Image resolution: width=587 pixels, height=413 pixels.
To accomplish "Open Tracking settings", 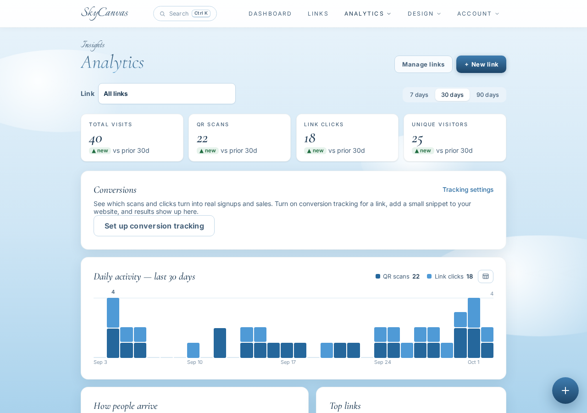I will 468,190.
